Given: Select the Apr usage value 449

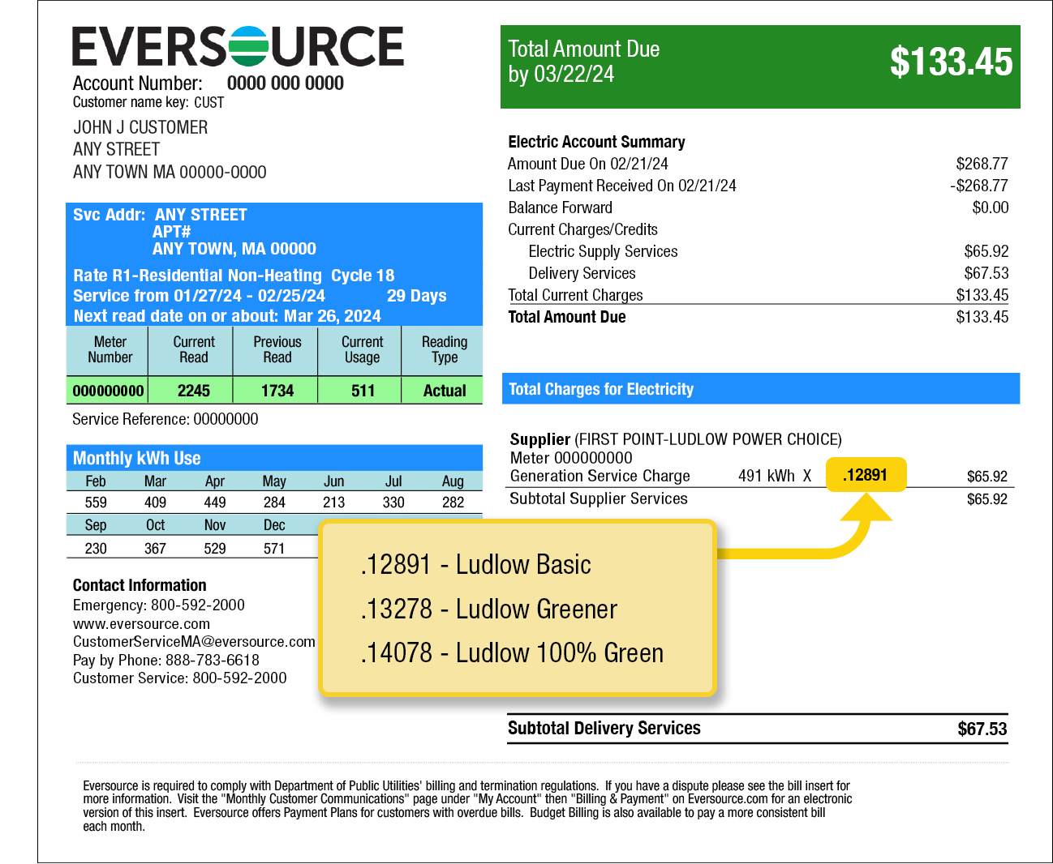Looking at the screenshot, I should click(x=215, y=503).
